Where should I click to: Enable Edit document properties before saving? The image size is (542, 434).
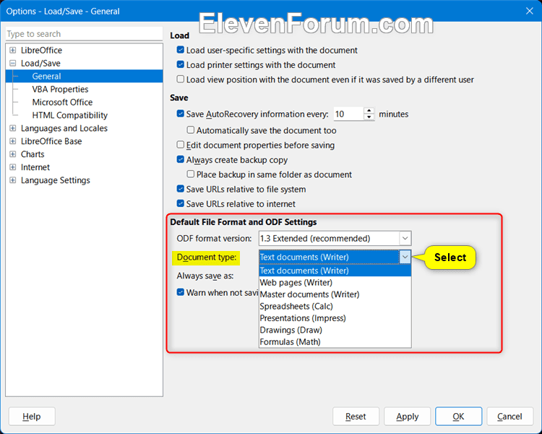click(181, 145)
